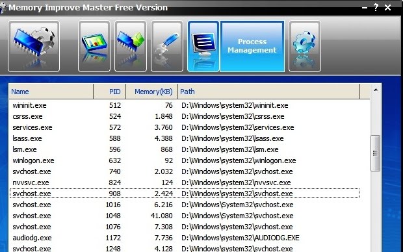
Task: Select svchost.exe with PID 1248
Action: 185,248
